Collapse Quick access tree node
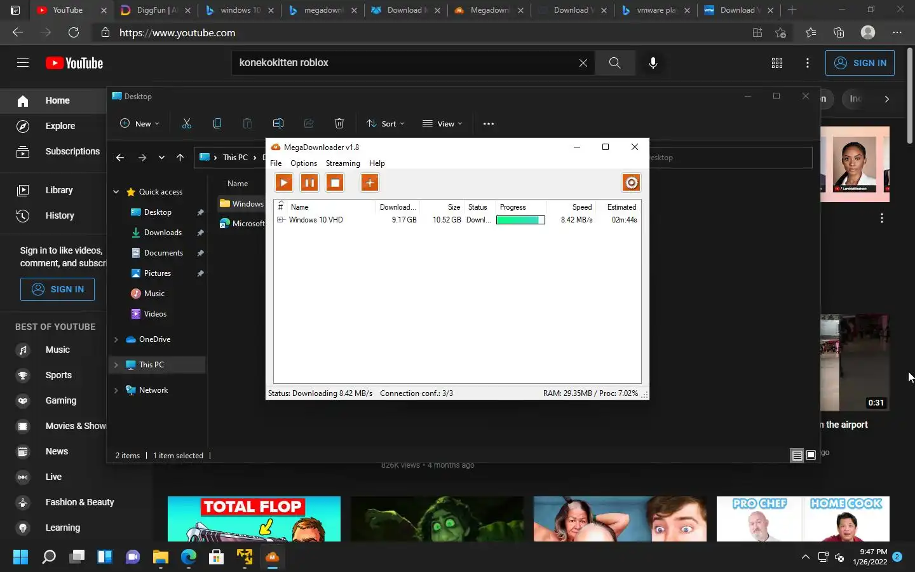 116,192
